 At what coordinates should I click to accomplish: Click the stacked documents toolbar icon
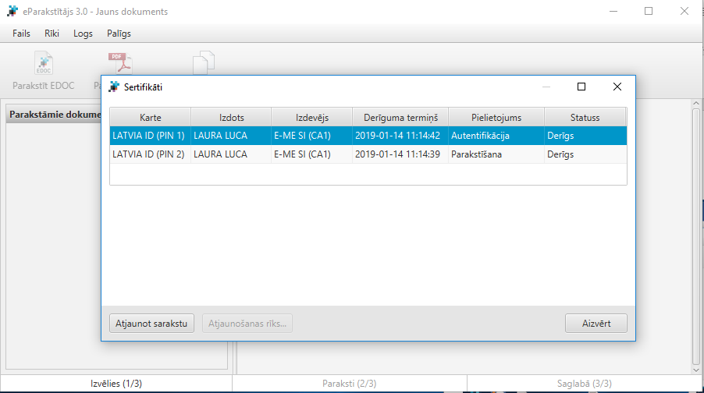204,62
